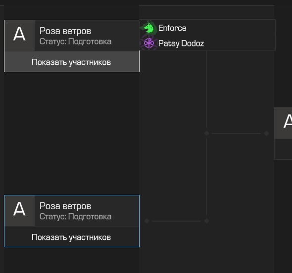Screen dimensions: 292x273
Task: Select "Роза ветров" title in the white-outlined card
Action: pyautogui.click(x=65, y=31)
